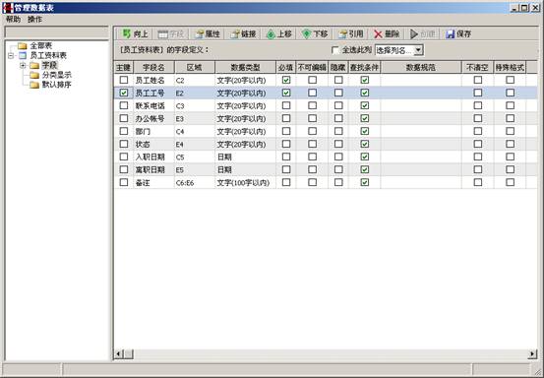Click region cell E4 of 状态 row

[195, 144]
